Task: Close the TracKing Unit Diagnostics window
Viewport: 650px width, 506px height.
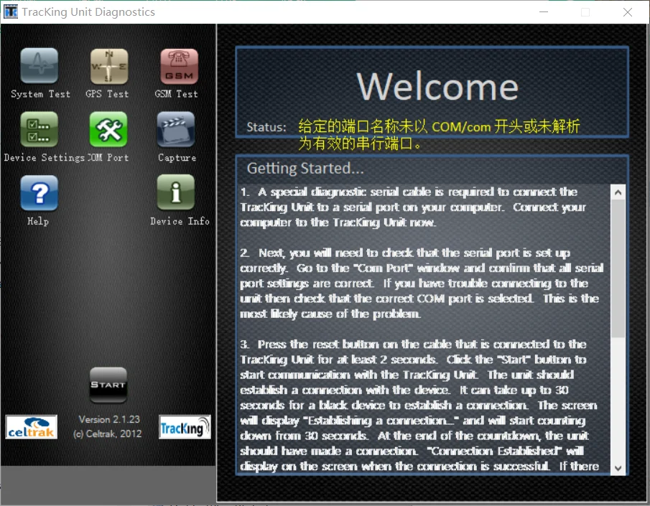Action: click(628, 12)
